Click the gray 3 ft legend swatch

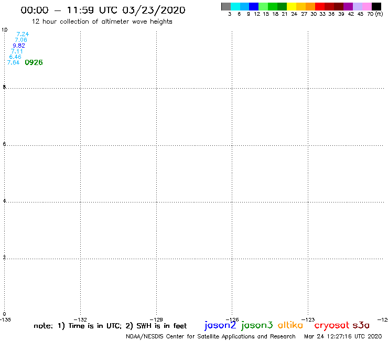226,6
